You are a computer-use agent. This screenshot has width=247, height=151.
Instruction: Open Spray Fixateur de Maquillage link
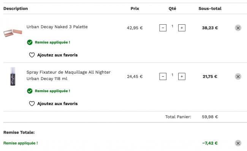pos(68,75)
